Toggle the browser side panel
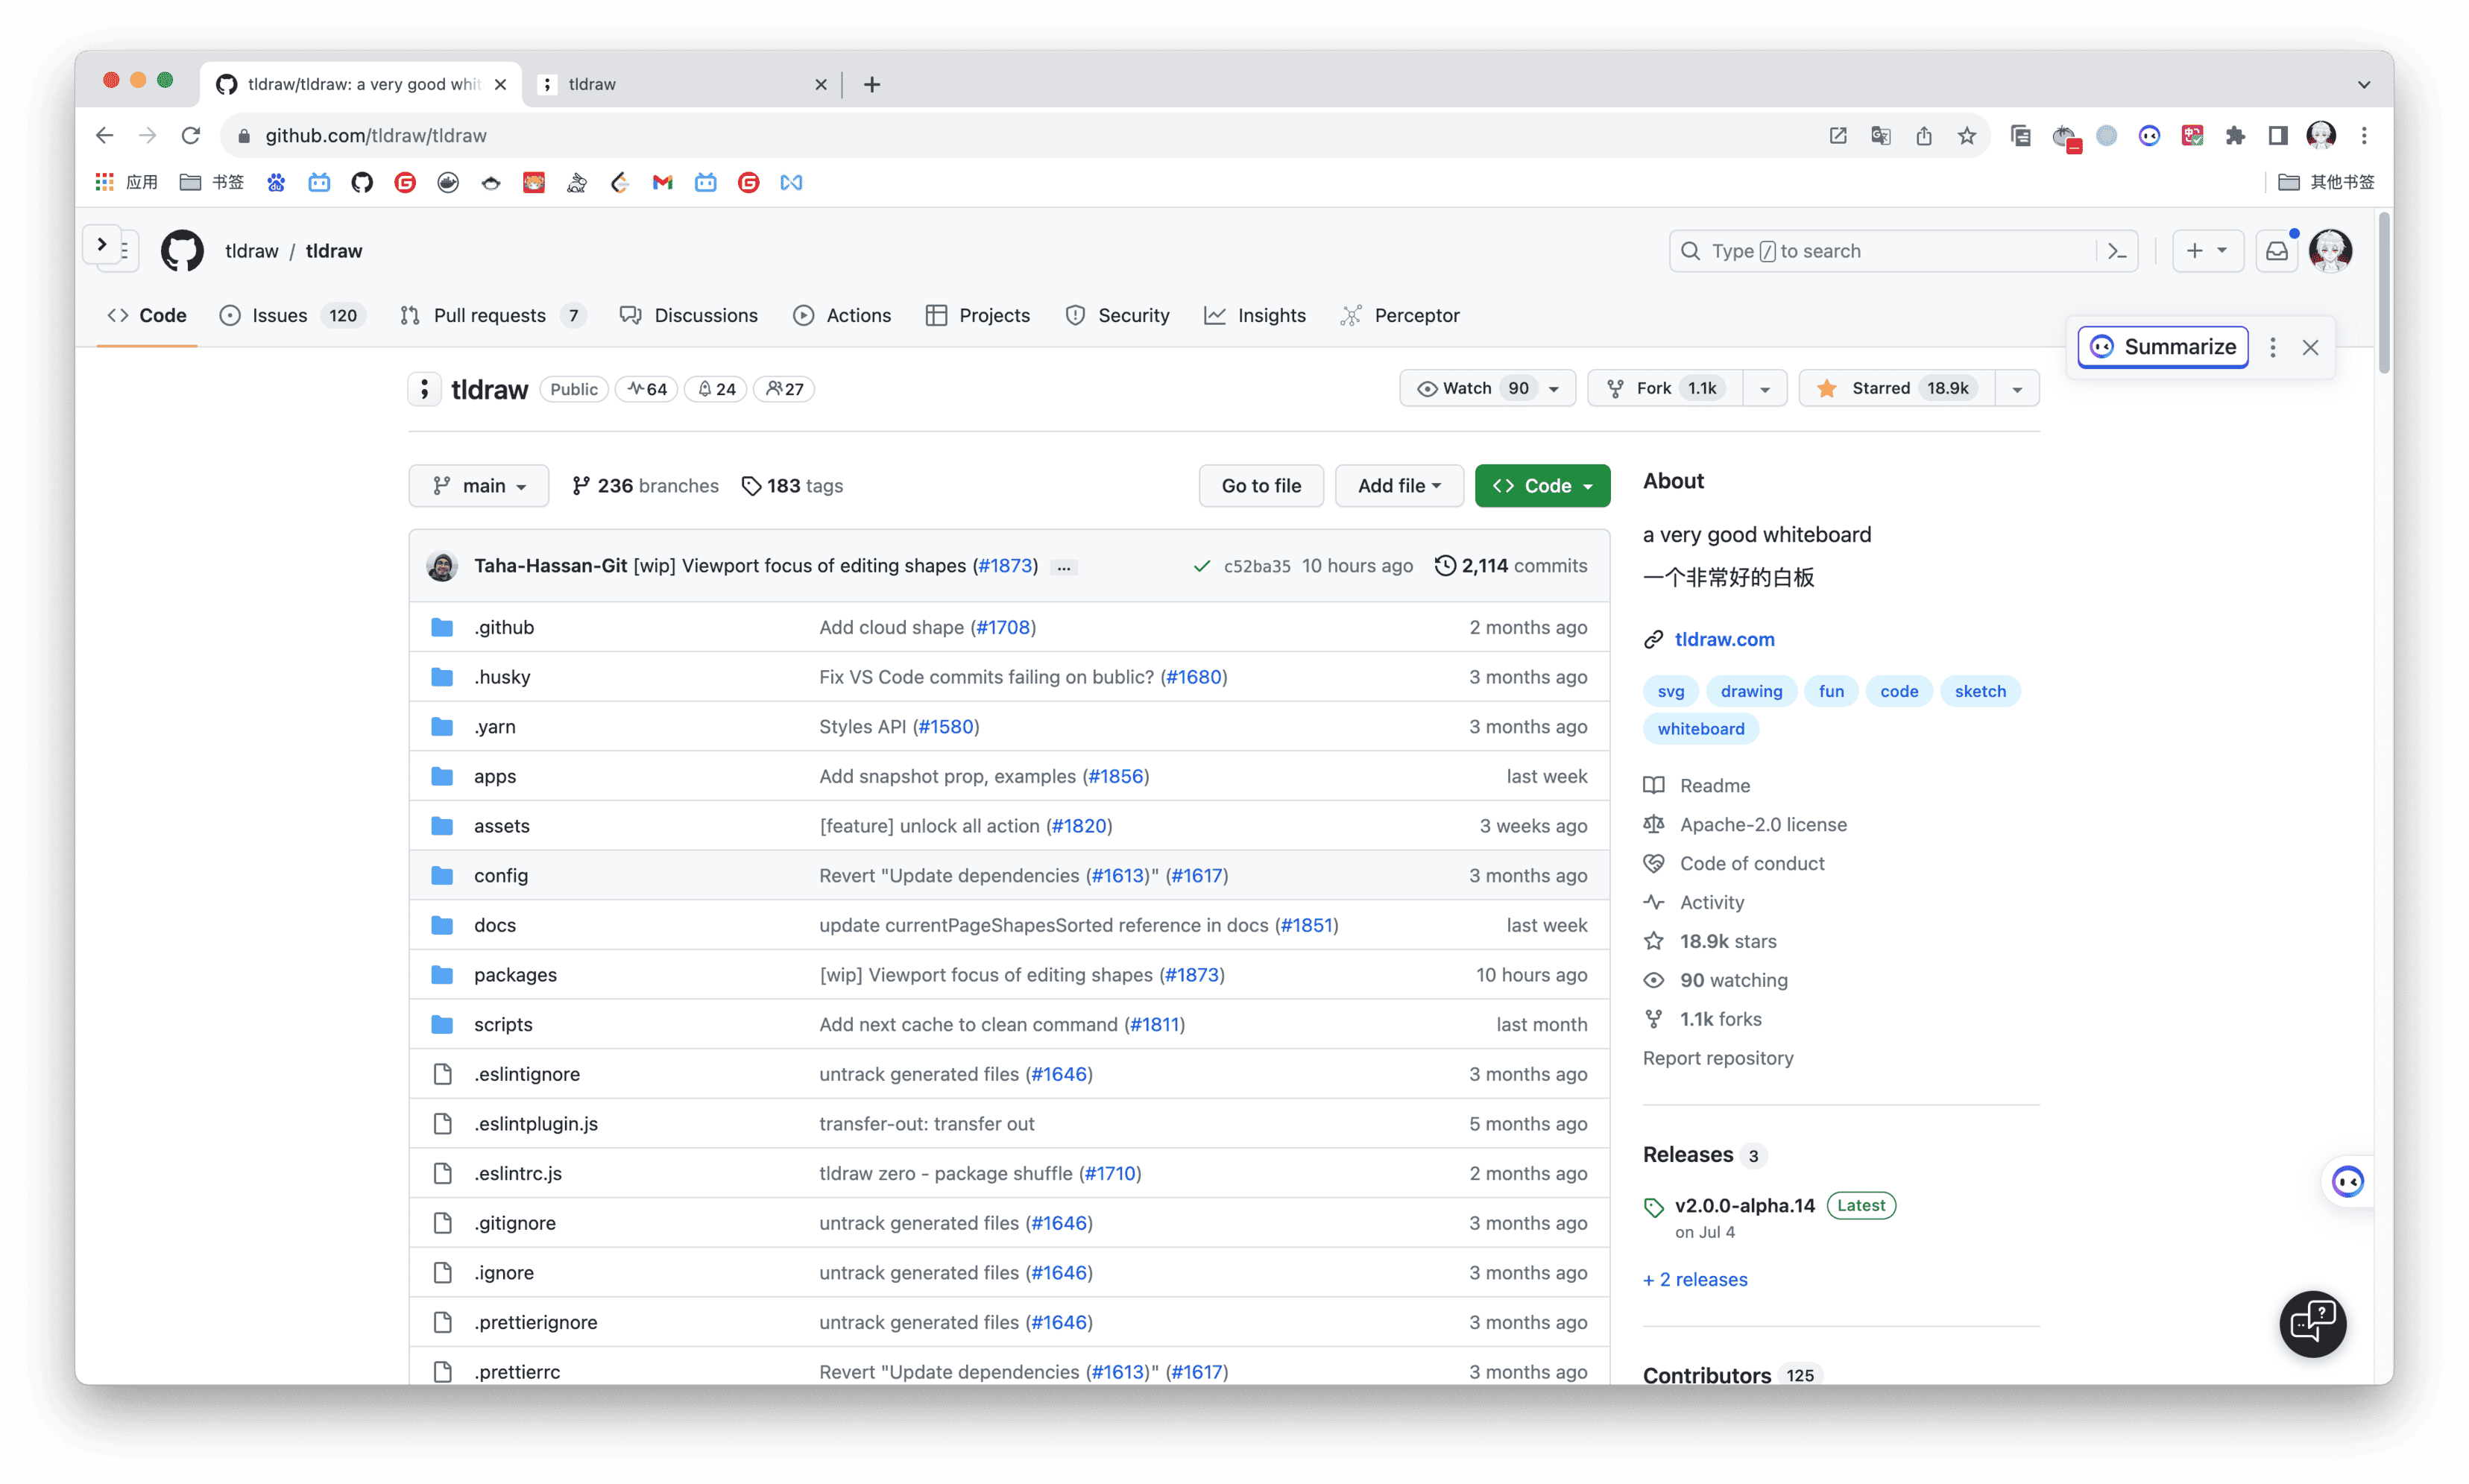Image resolution: width=2469 pixels, height=1484 pixels. point(2278,136)
